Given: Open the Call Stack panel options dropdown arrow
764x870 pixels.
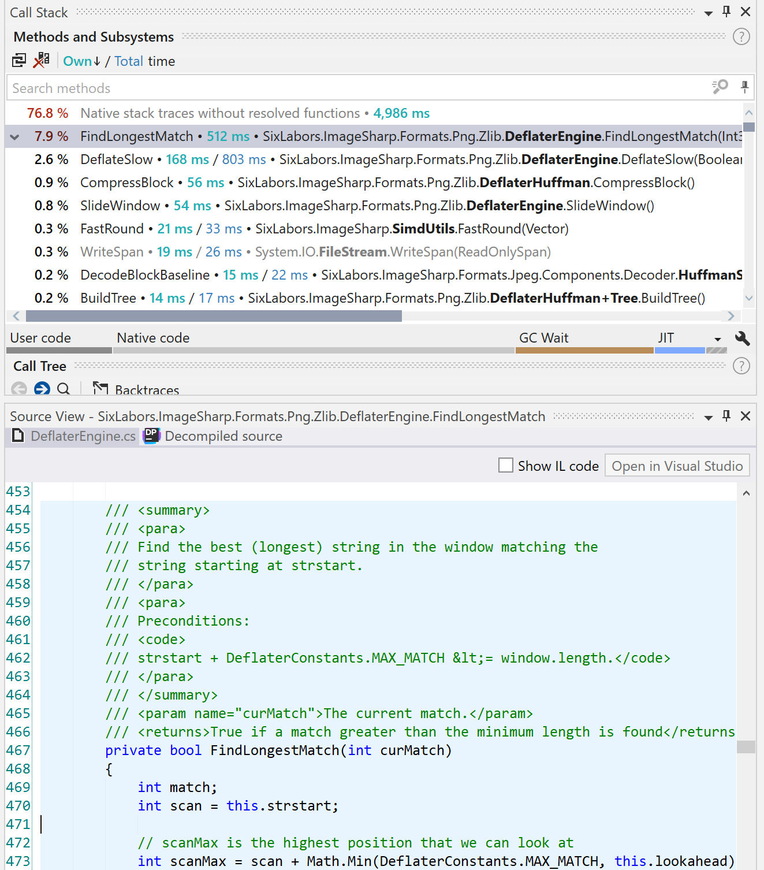Looking at the screenshot, I should [709, 13].
